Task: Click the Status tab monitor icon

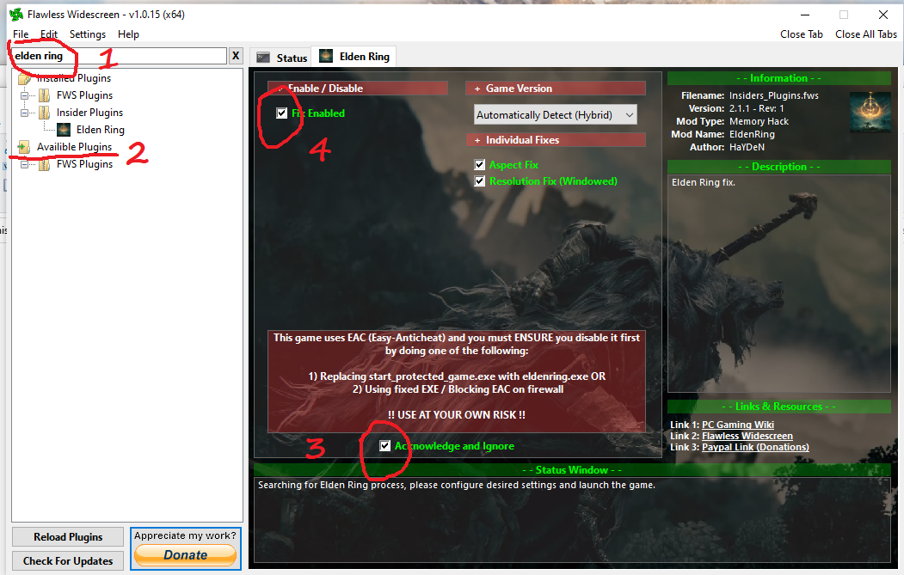Action: (x=263, y=57)
